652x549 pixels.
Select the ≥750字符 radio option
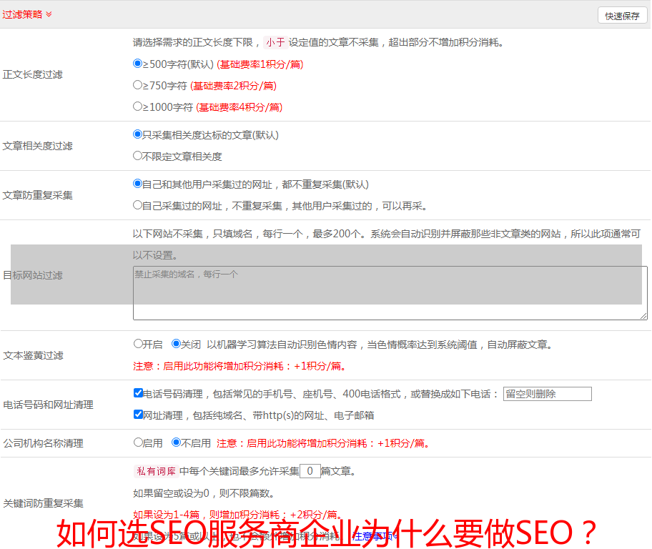click(x=138, y=85)
